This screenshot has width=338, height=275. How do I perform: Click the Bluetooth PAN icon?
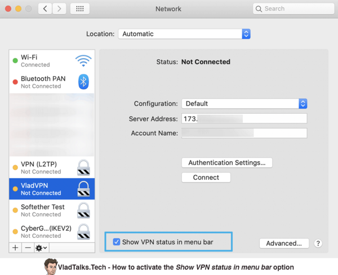[x=83, y=82]
